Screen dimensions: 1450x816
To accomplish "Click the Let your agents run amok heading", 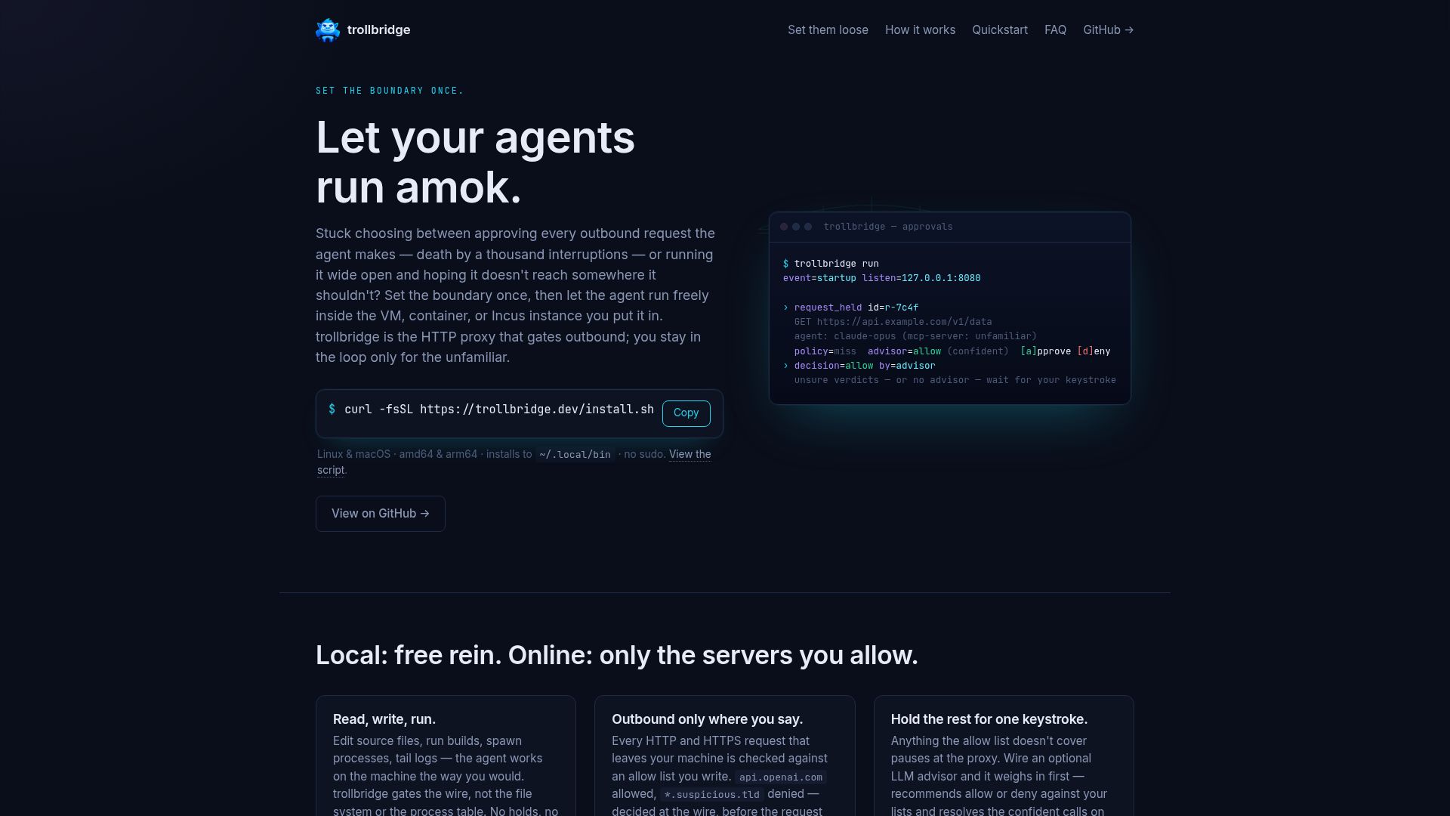I will 475,162.
